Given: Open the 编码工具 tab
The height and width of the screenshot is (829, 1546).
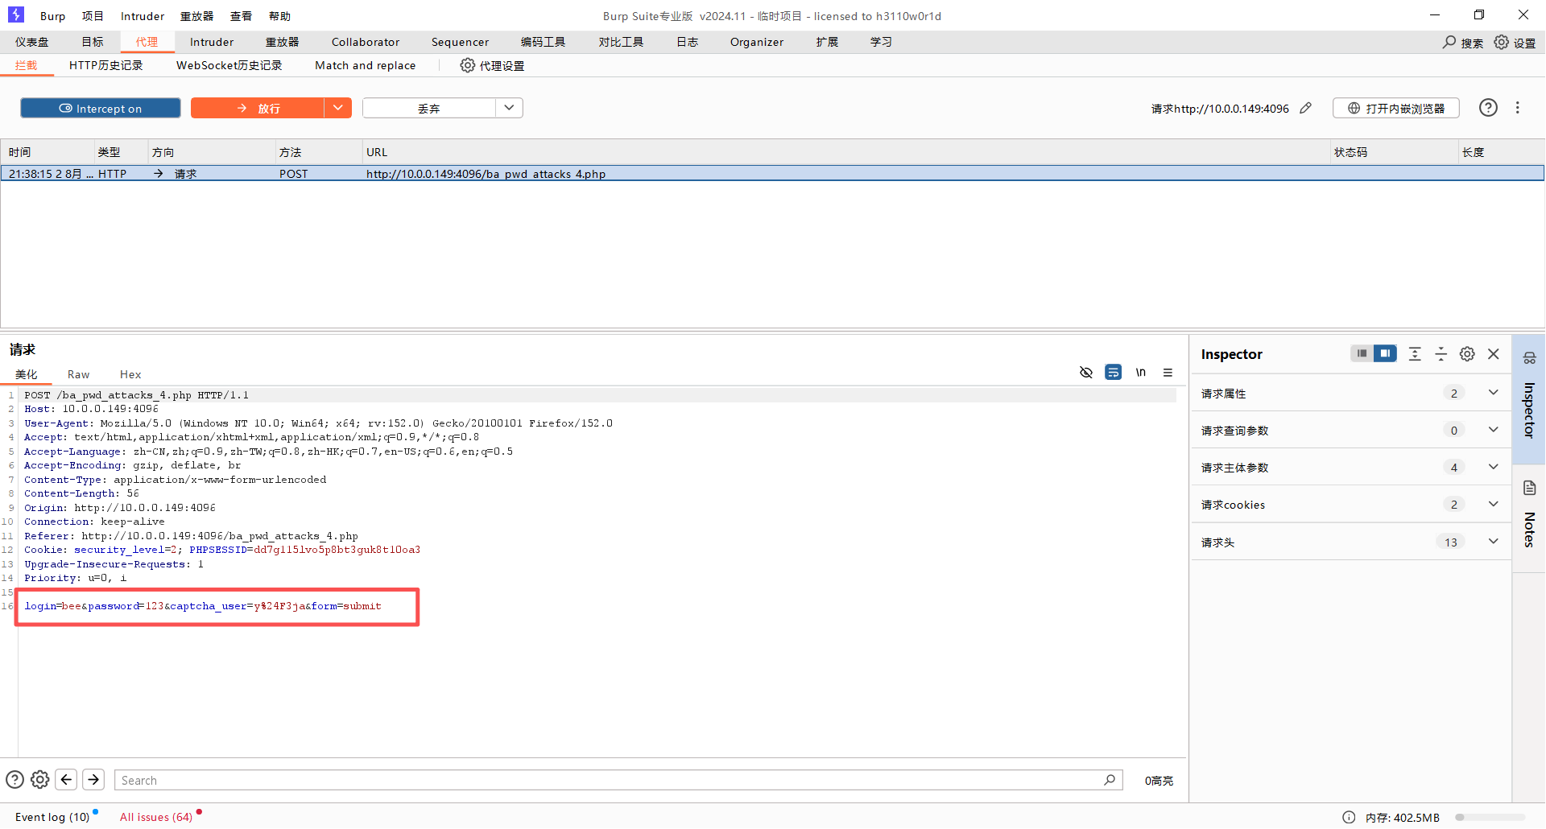Looking at the screenshot, I should coord(544,42).
